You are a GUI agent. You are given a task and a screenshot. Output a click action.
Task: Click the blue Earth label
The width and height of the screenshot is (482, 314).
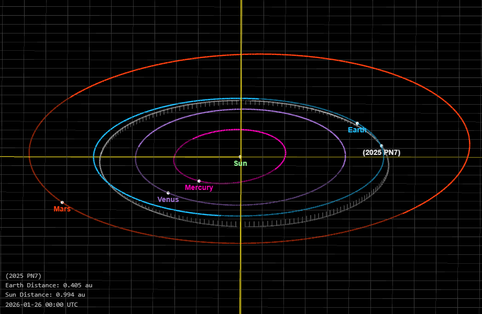[357, 130]
